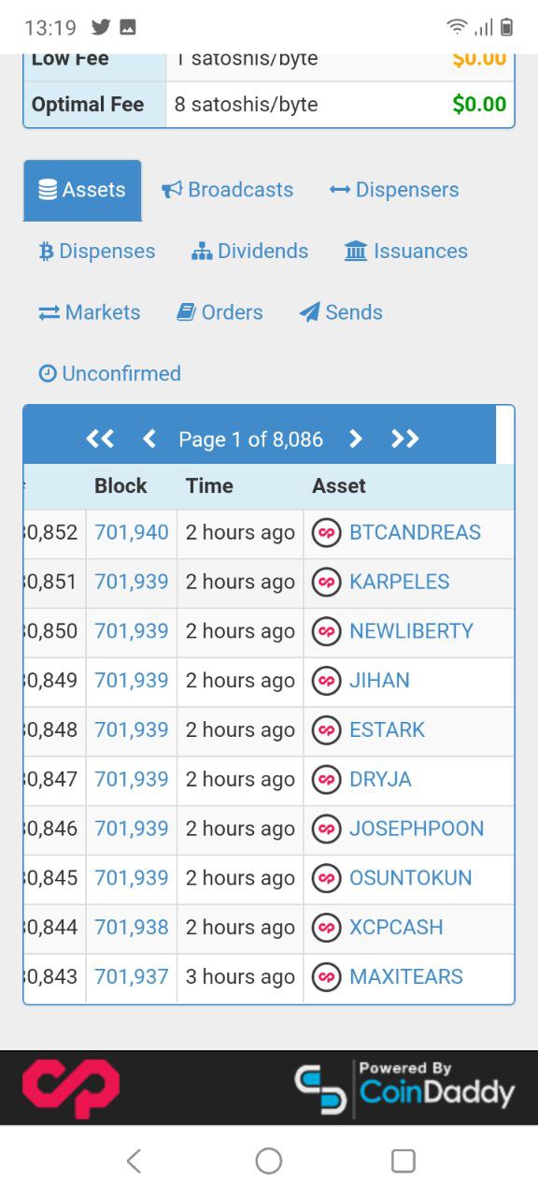
Task: Tap the Counterparty logo in footer
Action: coord(71,1089)
